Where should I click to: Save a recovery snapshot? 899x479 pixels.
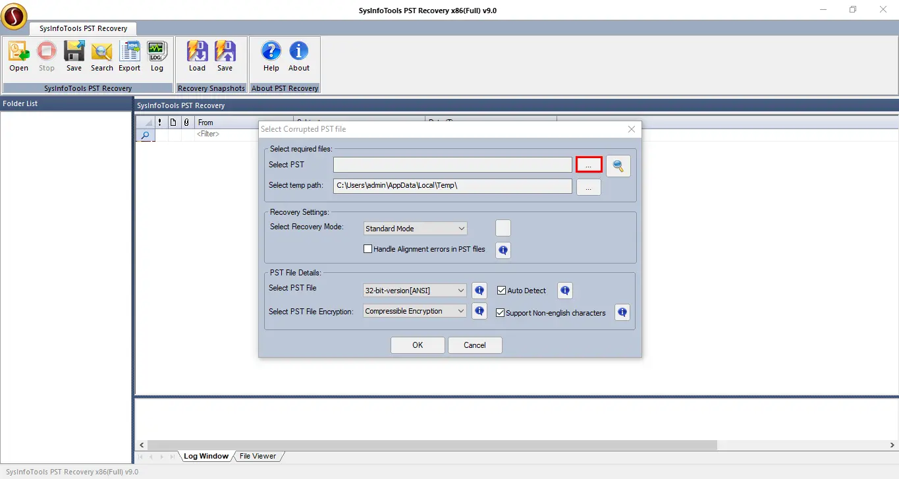(225, 57)
